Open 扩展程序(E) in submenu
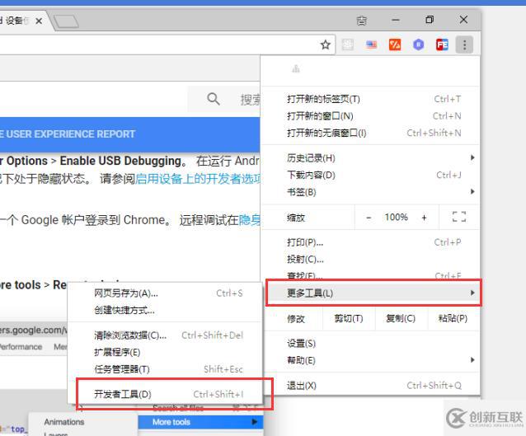 [x=165, y=353]
